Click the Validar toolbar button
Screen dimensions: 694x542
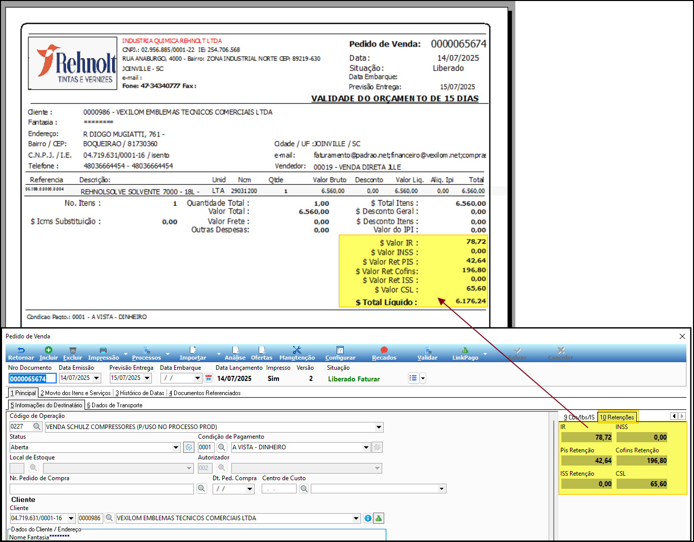tap(427, 354)
